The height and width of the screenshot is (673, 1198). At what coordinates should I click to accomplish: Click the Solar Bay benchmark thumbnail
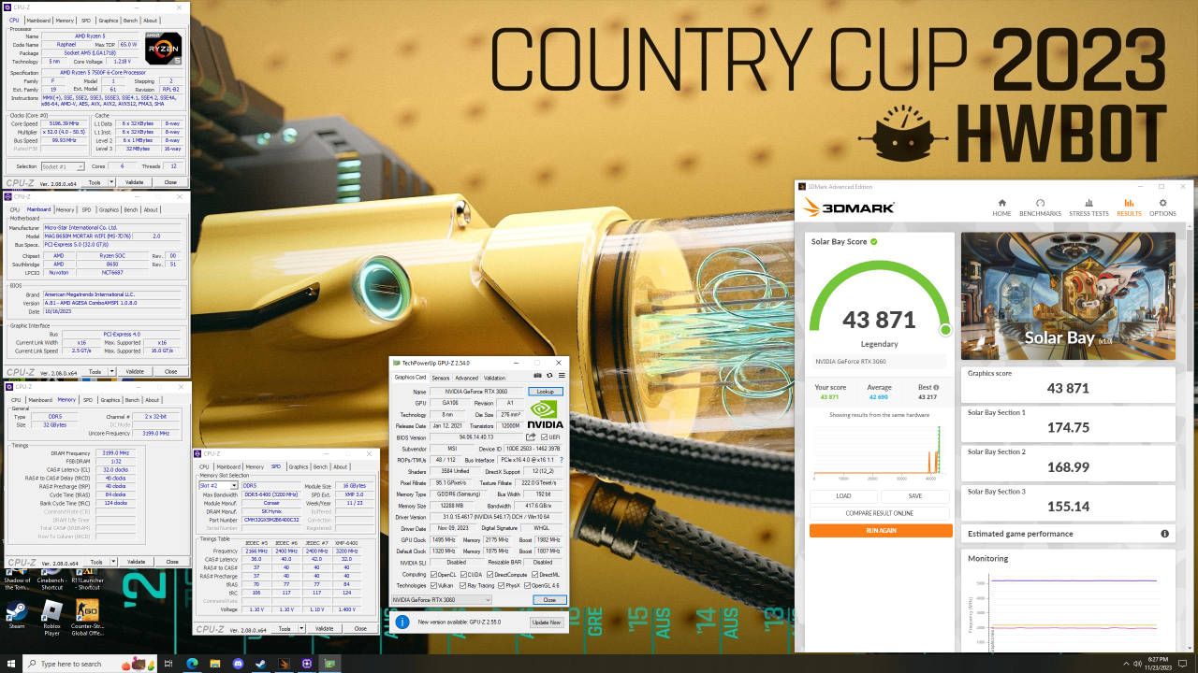(x=1068, y=295)
